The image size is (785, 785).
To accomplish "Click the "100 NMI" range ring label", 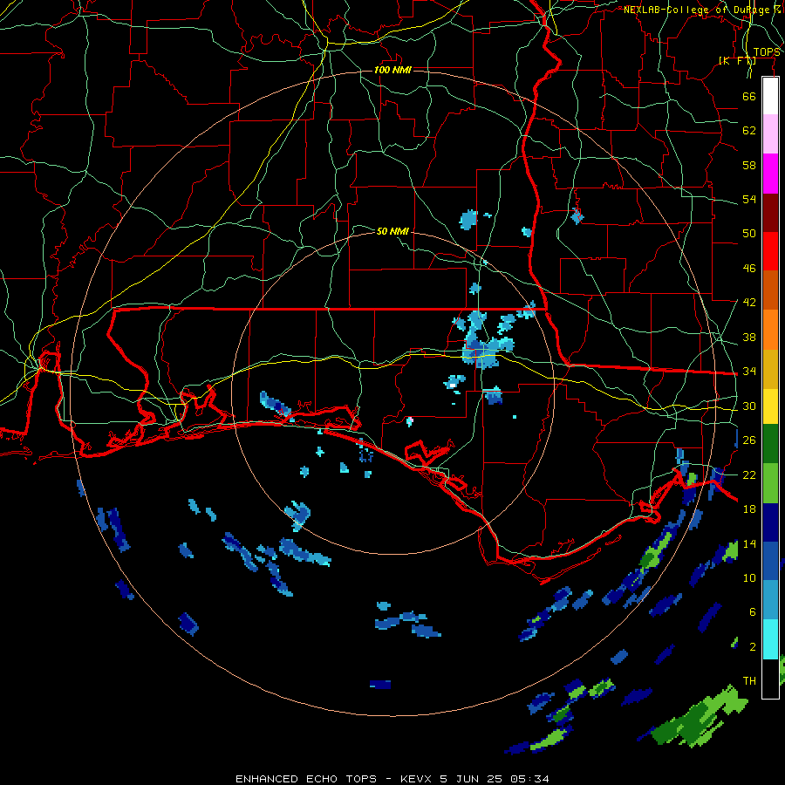I will [392, 70].
